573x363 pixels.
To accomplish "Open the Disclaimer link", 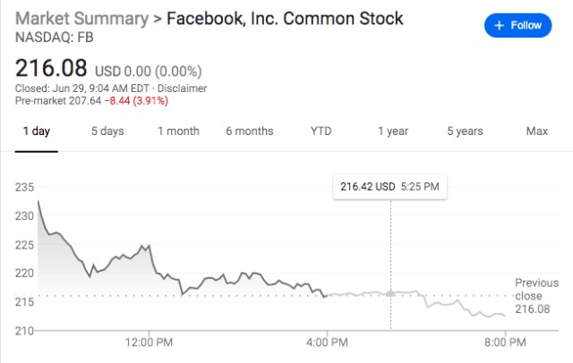I will tap(184, 89).
